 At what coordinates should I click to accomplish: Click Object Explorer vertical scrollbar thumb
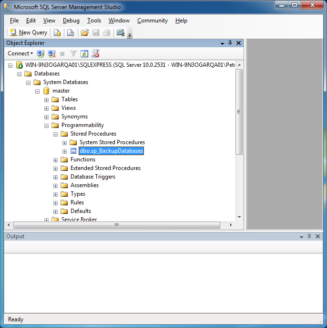click(x=239, y=112)
